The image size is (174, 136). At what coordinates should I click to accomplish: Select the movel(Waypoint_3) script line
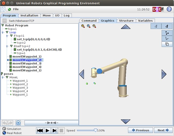[x=27, y=63]
